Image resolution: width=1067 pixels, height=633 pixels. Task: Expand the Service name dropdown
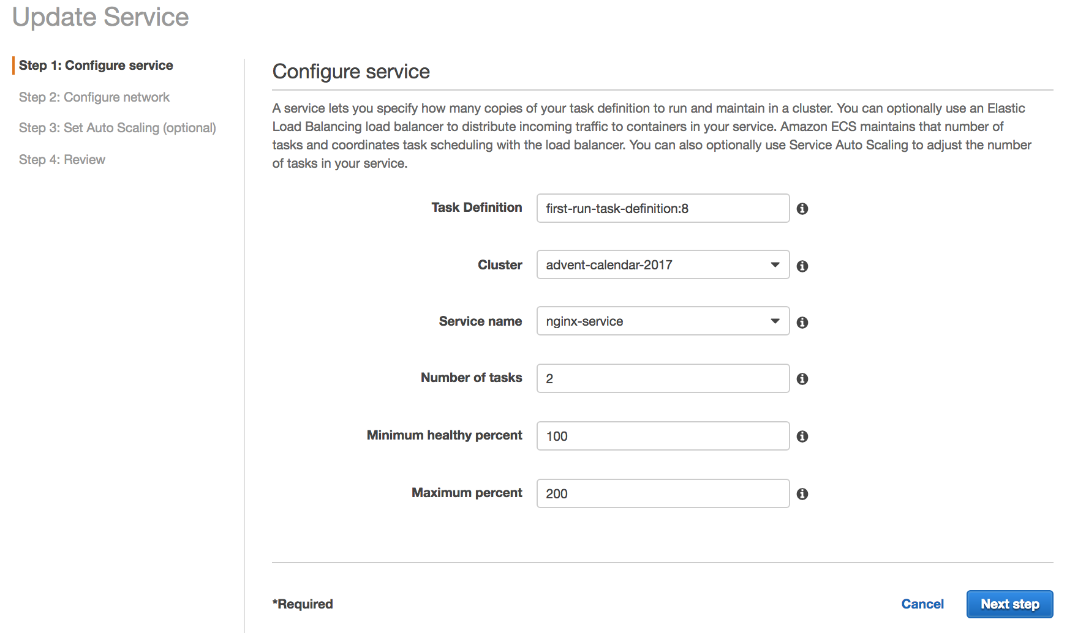pyautogui.click(x=662, y=321)
